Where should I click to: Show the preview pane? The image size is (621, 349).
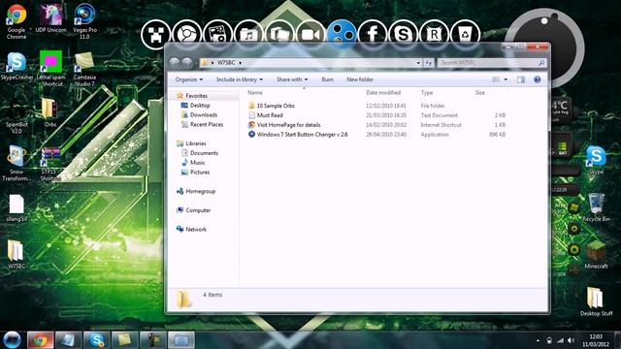(521, 79)
